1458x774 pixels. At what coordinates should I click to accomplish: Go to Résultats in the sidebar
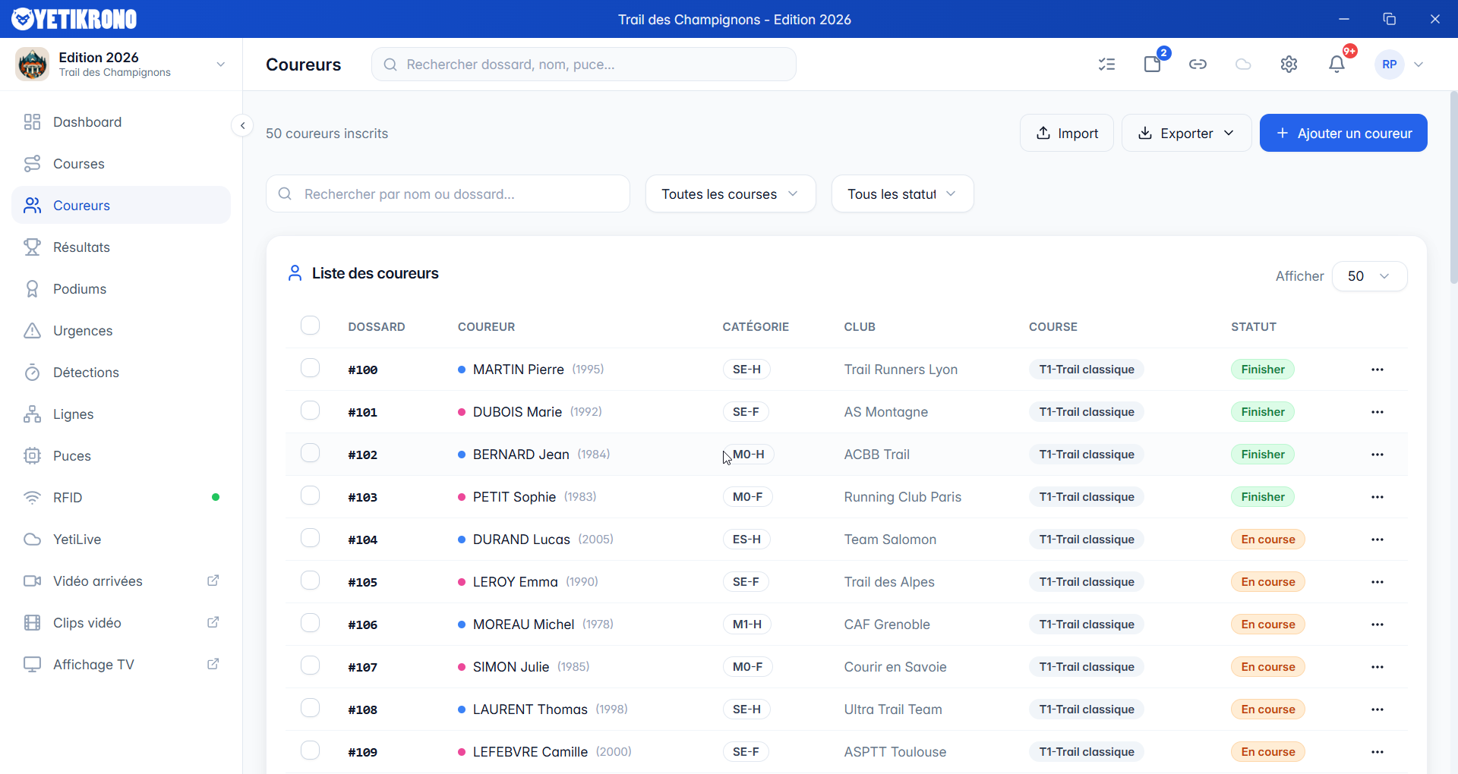pyautogui.click(x=81, y=247)
